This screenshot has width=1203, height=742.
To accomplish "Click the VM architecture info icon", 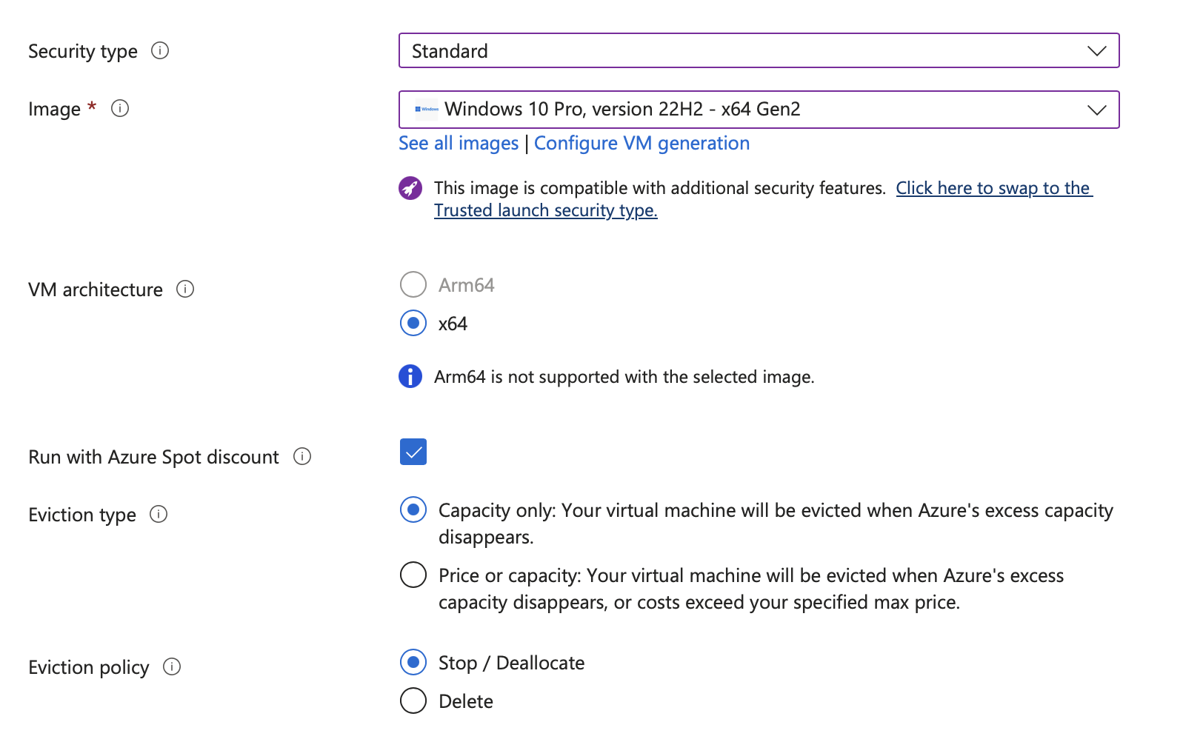I will tap(185, 289).
